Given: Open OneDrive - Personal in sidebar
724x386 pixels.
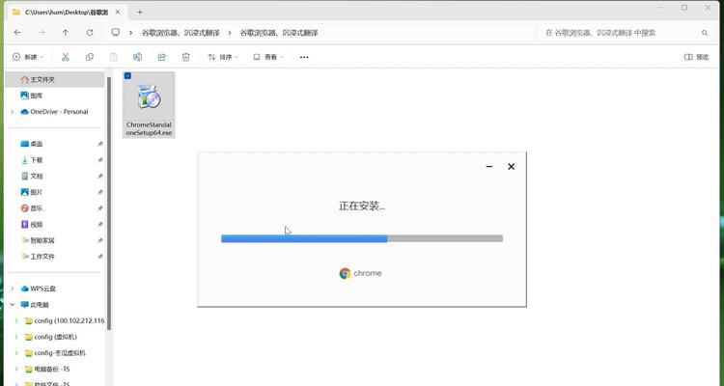Looking at the screenshot, I should (x=54, y=112).
